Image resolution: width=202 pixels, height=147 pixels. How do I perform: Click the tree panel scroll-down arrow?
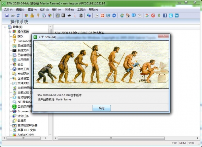(50, 134)
